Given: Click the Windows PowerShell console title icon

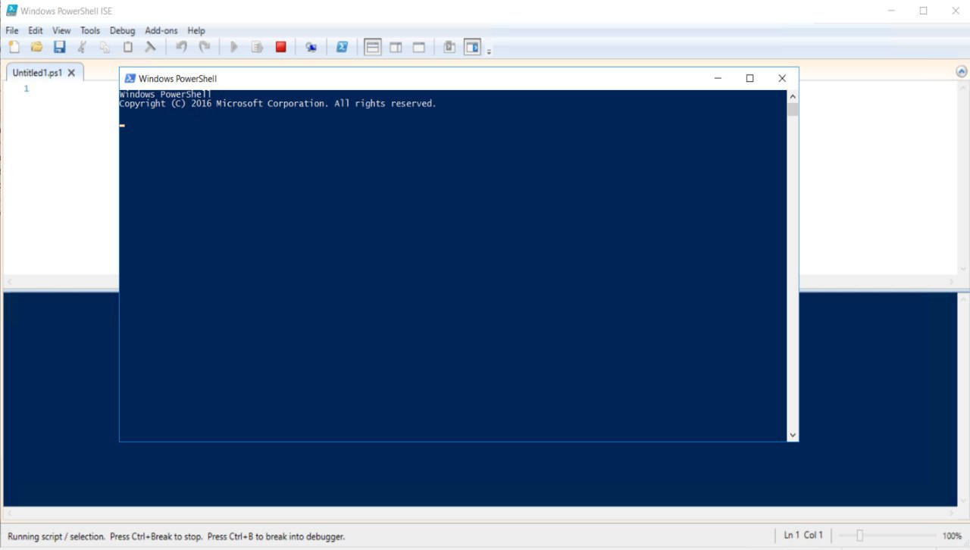Looking at the screenshot, I should (130, 78).
